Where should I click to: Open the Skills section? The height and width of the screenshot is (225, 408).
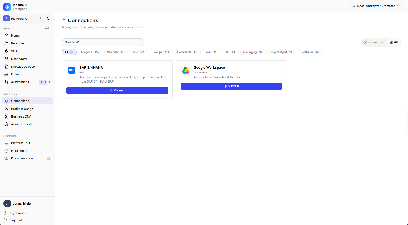(x=27, y=51)
